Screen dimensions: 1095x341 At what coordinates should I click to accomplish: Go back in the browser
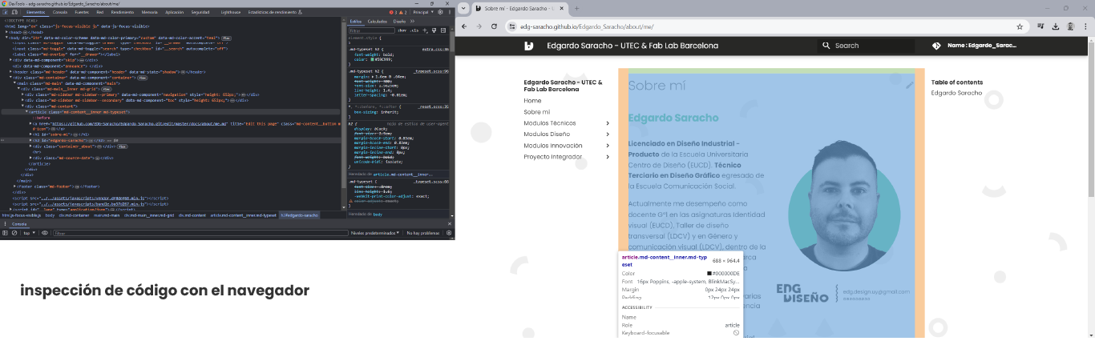[464, 26]
